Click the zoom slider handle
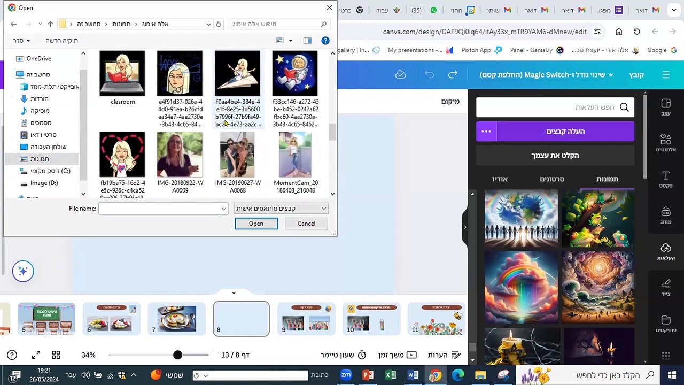 (177, 355)
